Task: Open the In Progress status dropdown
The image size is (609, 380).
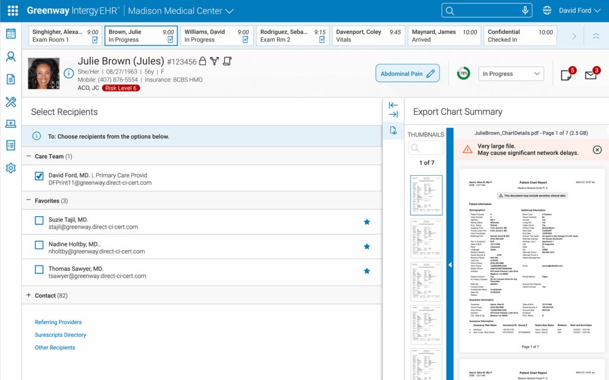Action: (511, 74)
